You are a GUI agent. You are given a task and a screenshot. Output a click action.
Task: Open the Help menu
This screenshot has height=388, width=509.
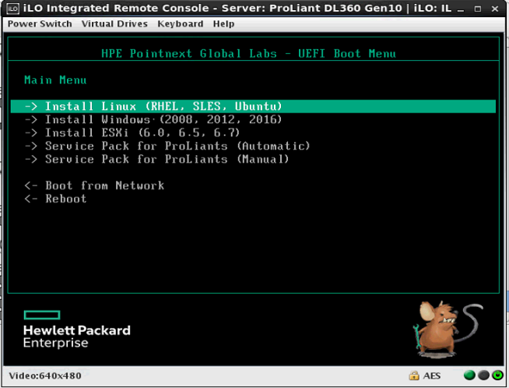223,23
